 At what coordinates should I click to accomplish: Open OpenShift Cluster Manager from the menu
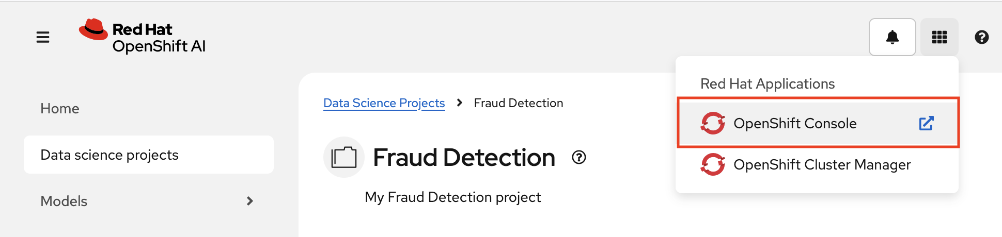(818, 164)
